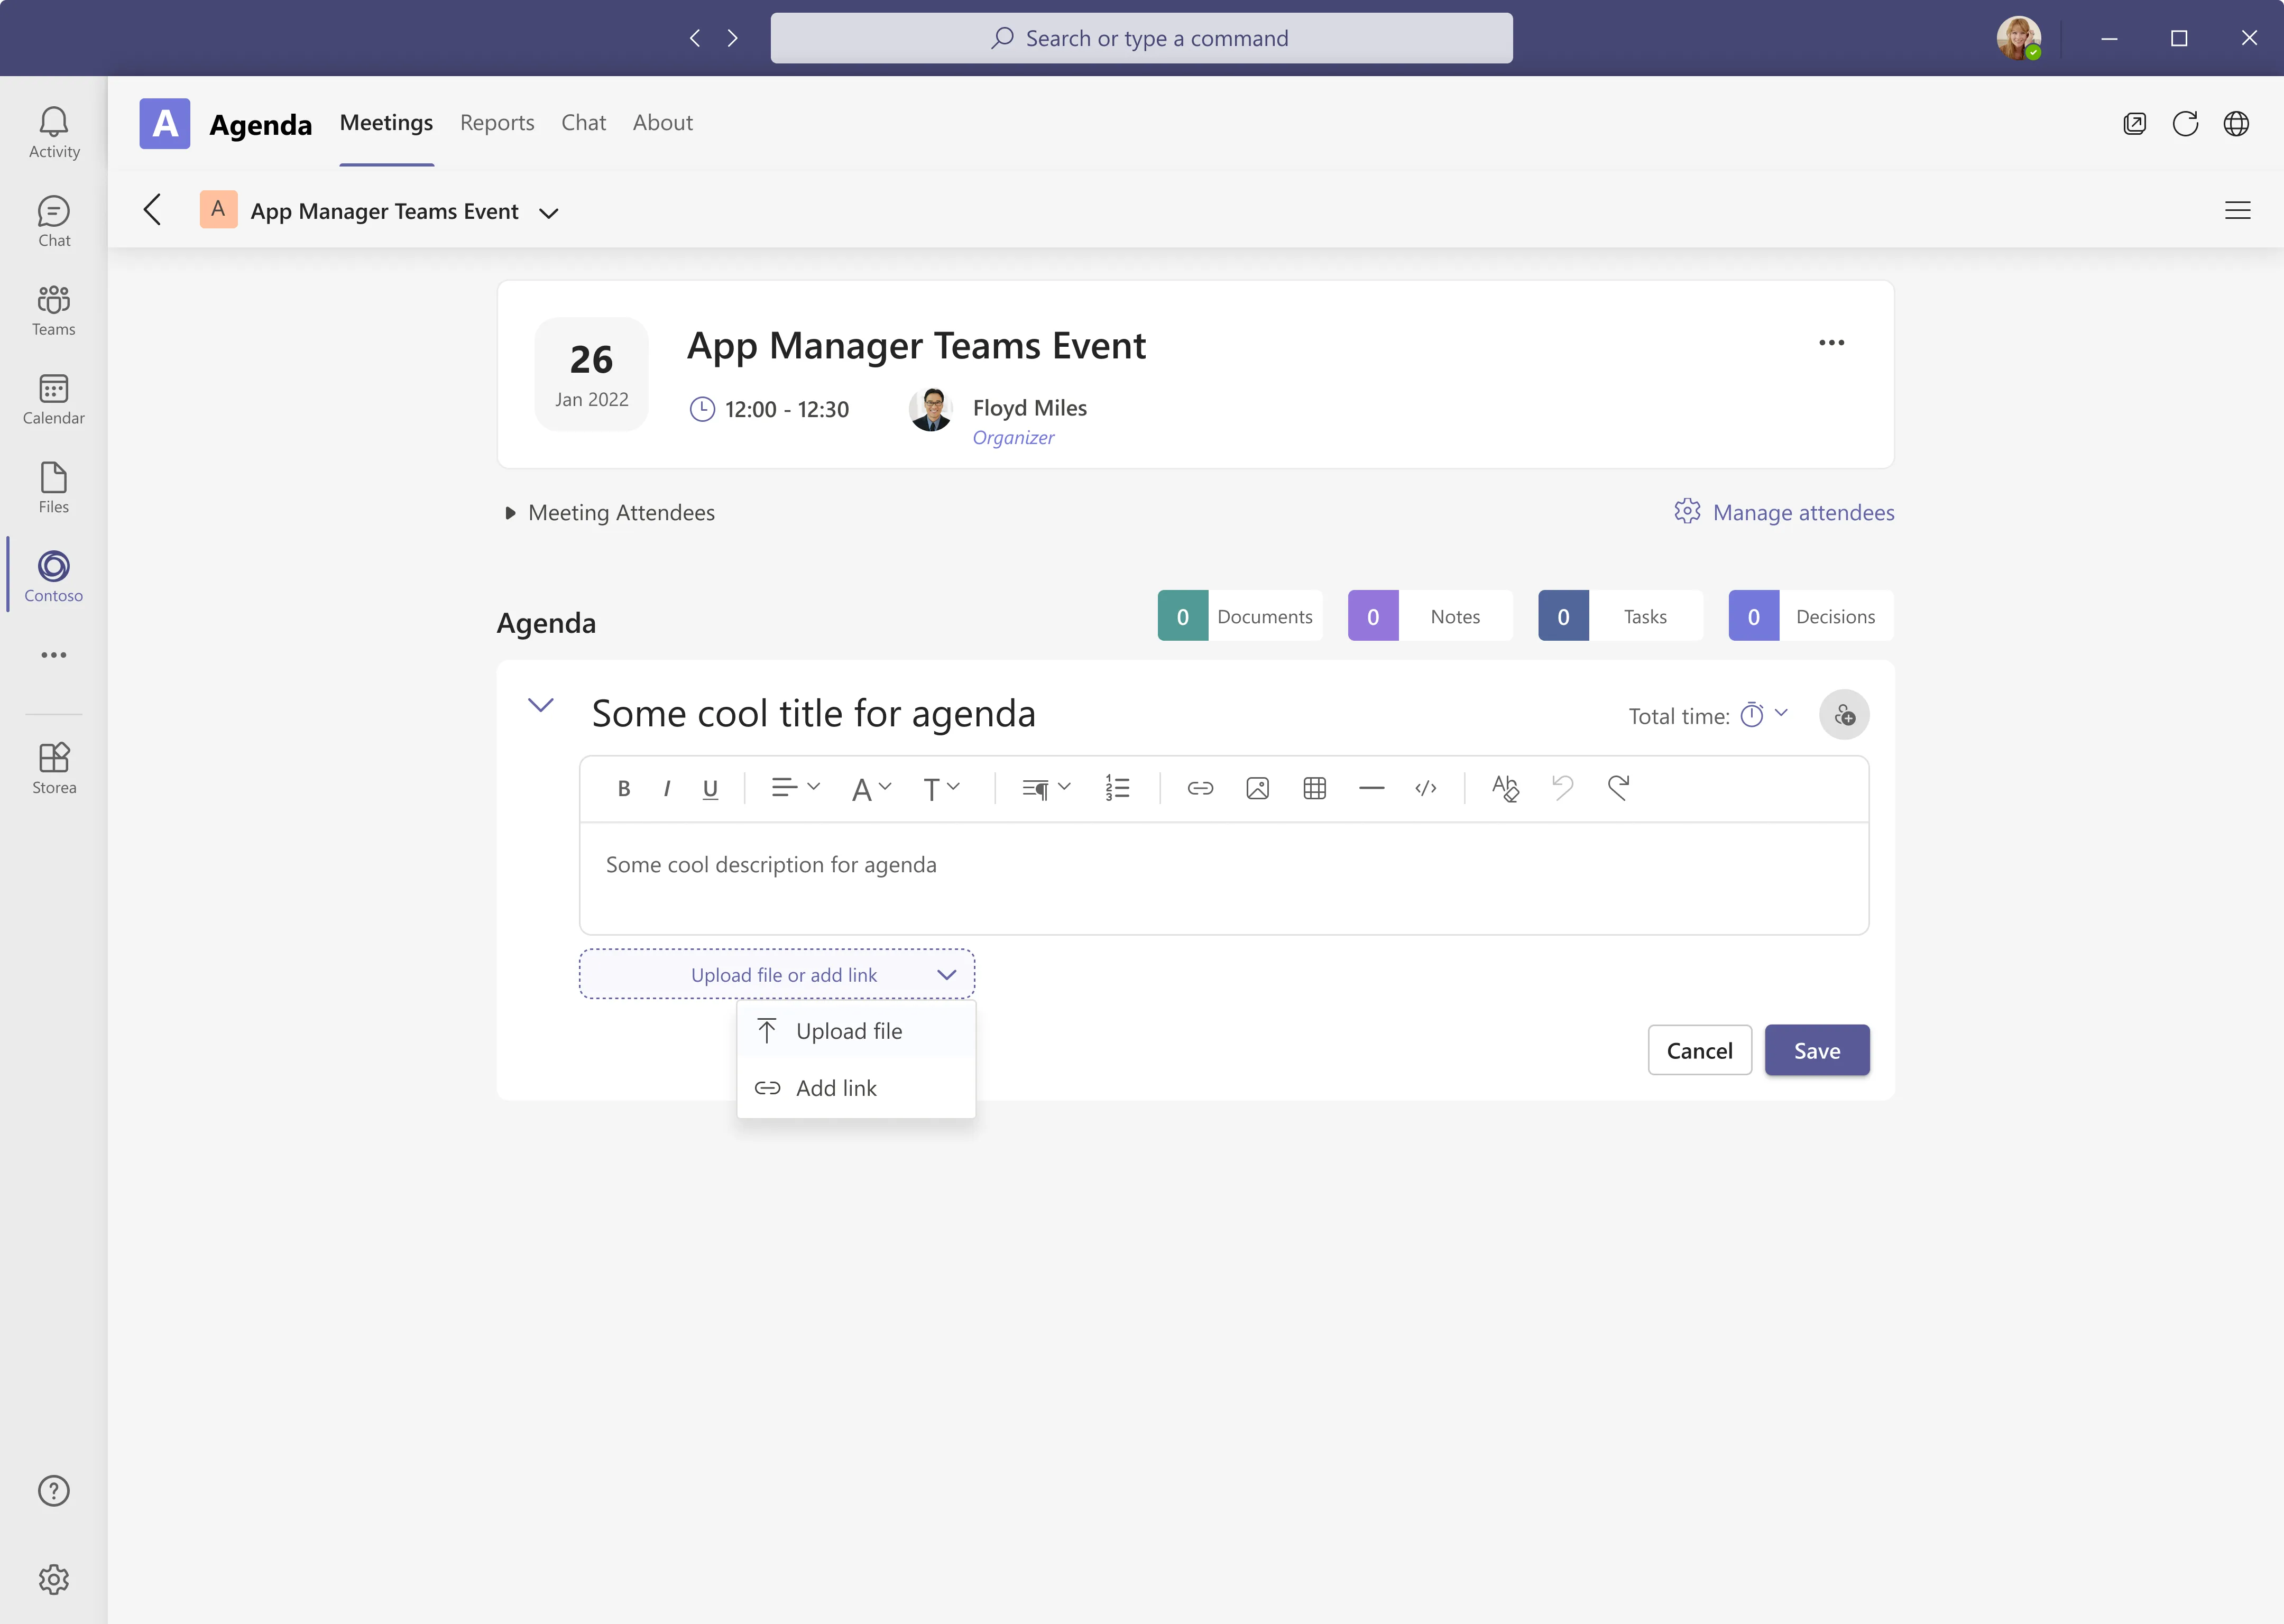
Task: Show the Notes counter
Action: [1430, 616]
